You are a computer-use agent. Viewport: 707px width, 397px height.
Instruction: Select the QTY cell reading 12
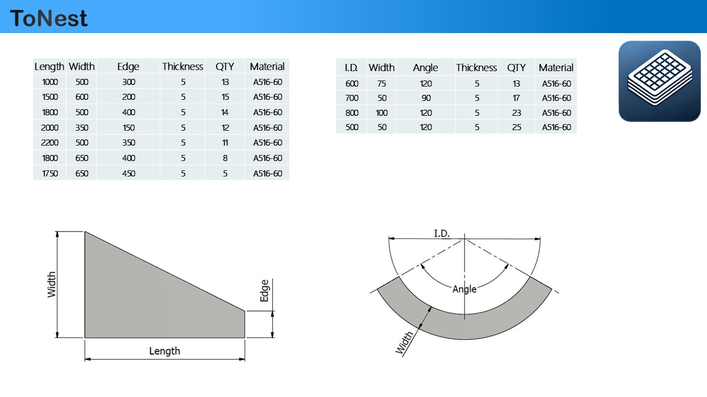(x=225, y=127)
